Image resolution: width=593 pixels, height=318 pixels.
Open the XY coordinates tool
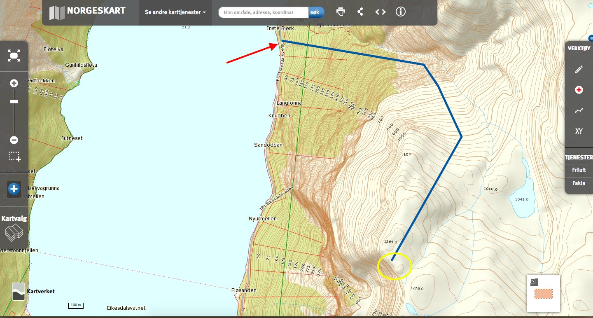coord(579,131)
